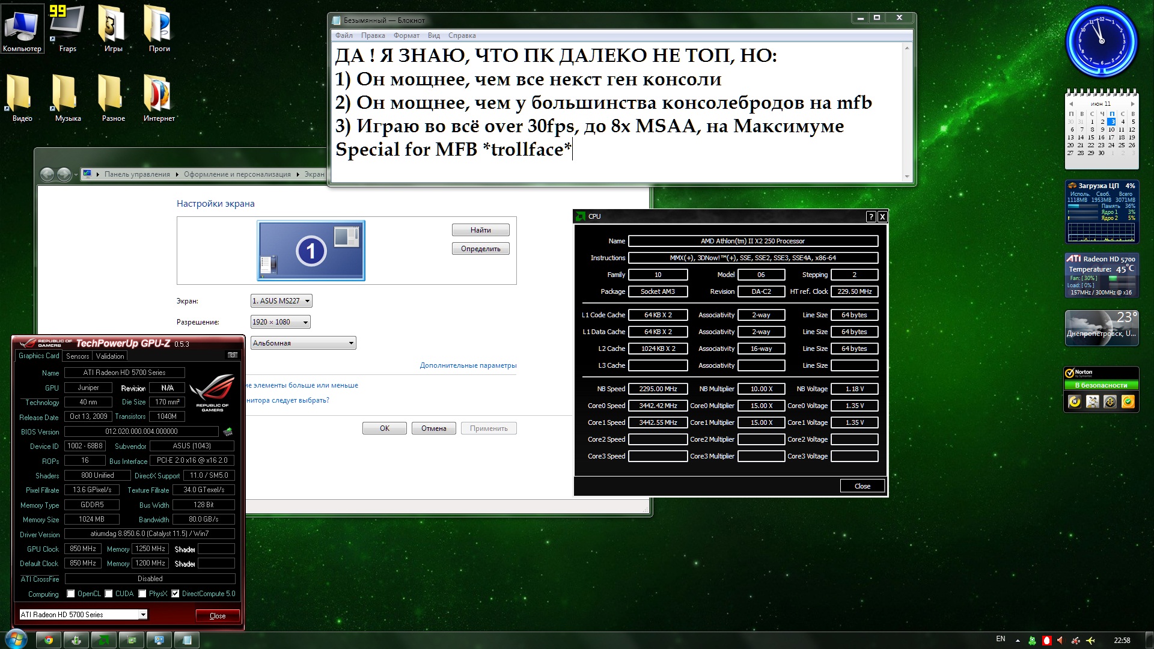Click the first Norton gadget icon

coord(1075,401)
